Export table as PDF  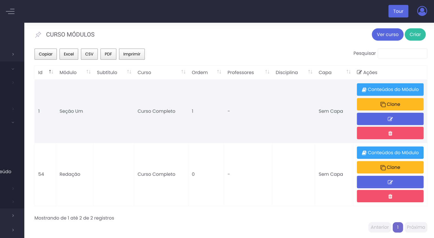[108, 54]
